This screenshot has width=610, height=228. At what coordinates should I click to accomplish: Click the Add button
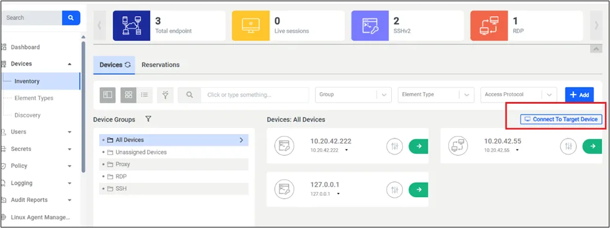(x=579, y=95)
